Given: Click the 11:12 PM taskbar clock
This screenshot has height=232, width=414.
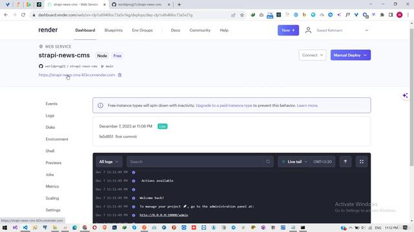Looking at the screenshot, I should 391,227.
